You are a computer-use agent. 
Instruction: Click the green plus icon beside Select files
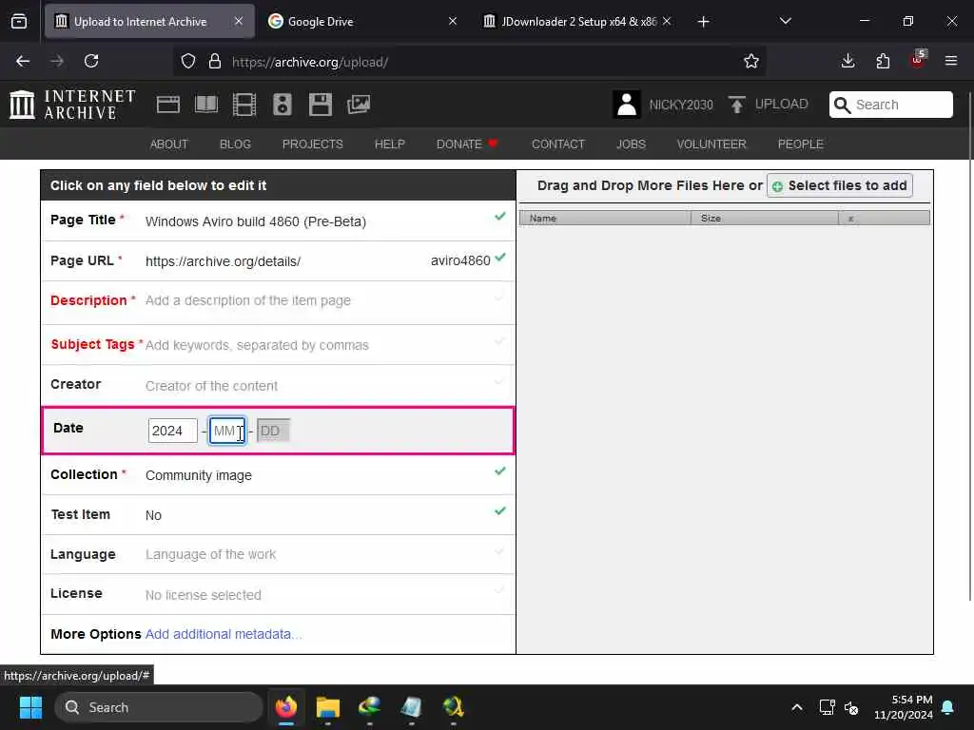click(777, 186)
